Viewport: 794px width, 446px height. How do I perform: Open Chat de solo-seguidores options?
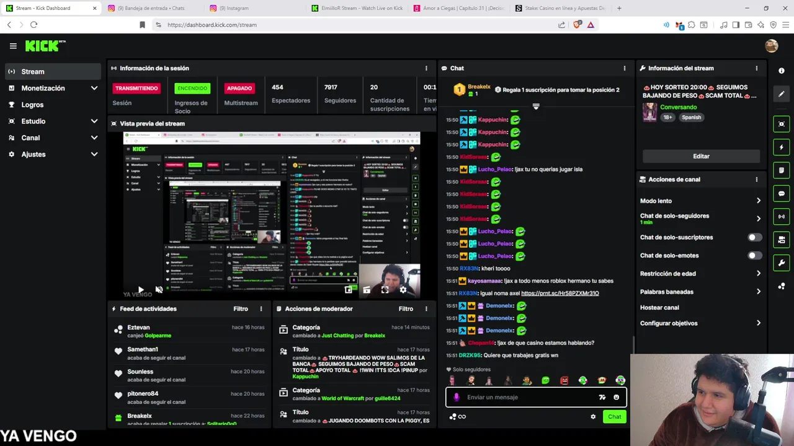pos(700,219)
